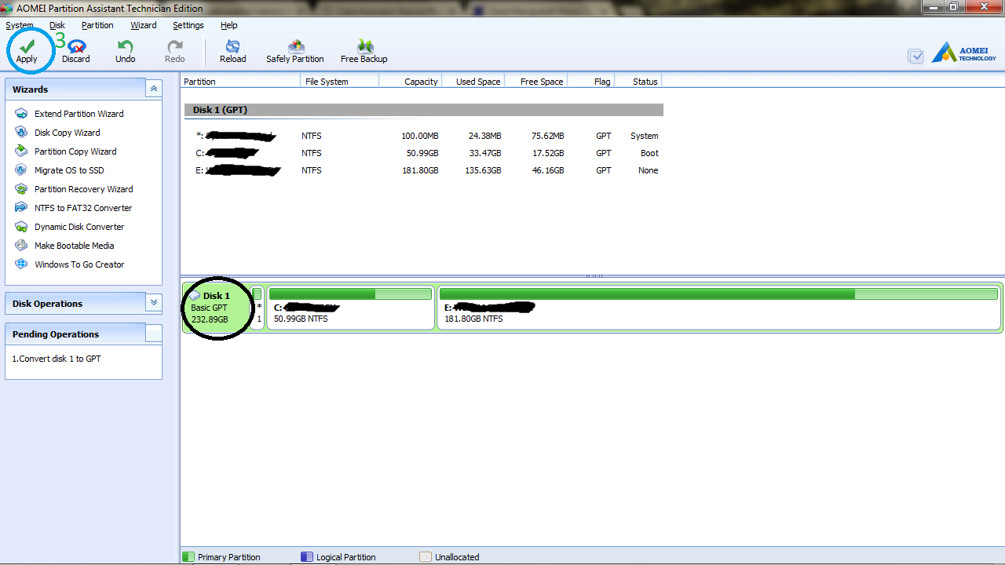Screen dimensions: 1005x565
Task: Sort by the Free Space column header
Action: coord(542,82)
